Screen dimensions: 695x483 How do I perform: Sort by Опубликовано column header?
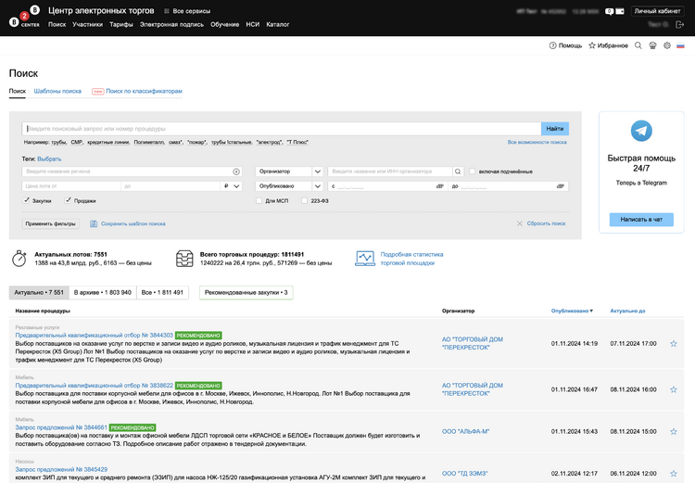pos(572,311)
